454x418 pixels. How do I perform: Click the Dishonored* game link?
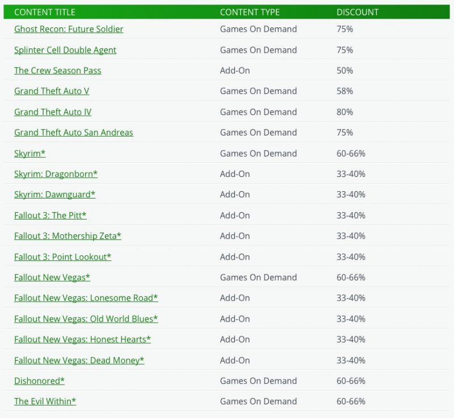(39, 381)
